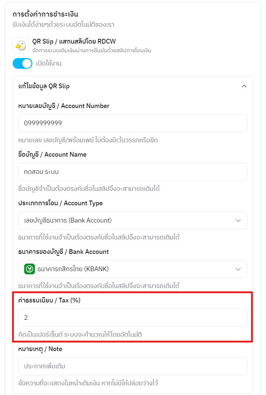This screenshot has height=395, width=266.
Task: Focus the Note field with ประกาศเพิ่มเติม placeholder
Action: point(133,366)
